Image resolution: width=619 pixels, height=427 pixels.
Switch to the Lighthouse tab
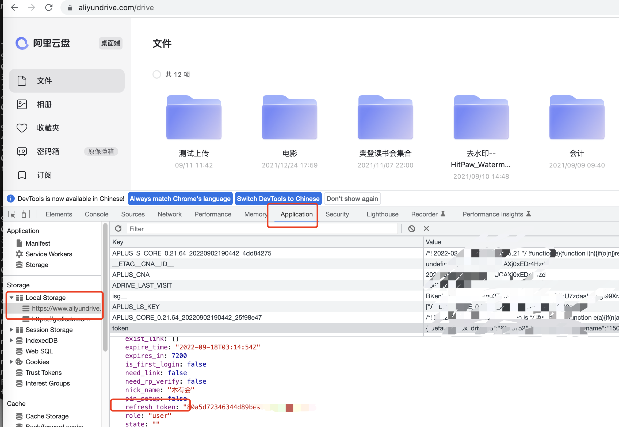tap(383, 214)
